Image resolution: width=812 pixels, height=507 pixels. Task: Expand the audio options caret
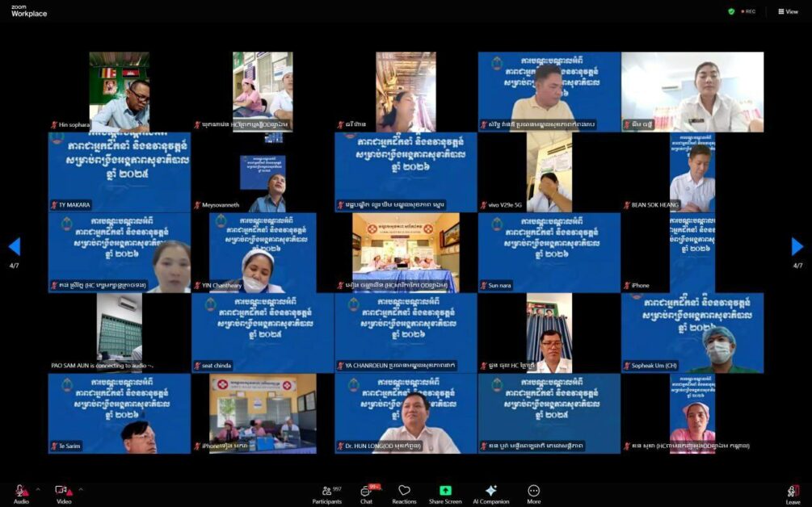(x=38, y=489)
